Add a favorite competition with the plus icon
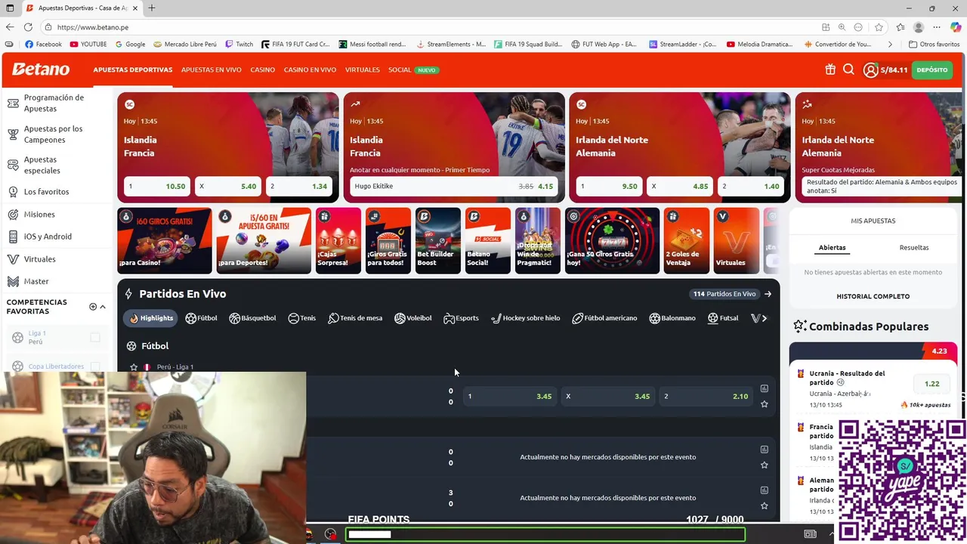 coord(93,307)
